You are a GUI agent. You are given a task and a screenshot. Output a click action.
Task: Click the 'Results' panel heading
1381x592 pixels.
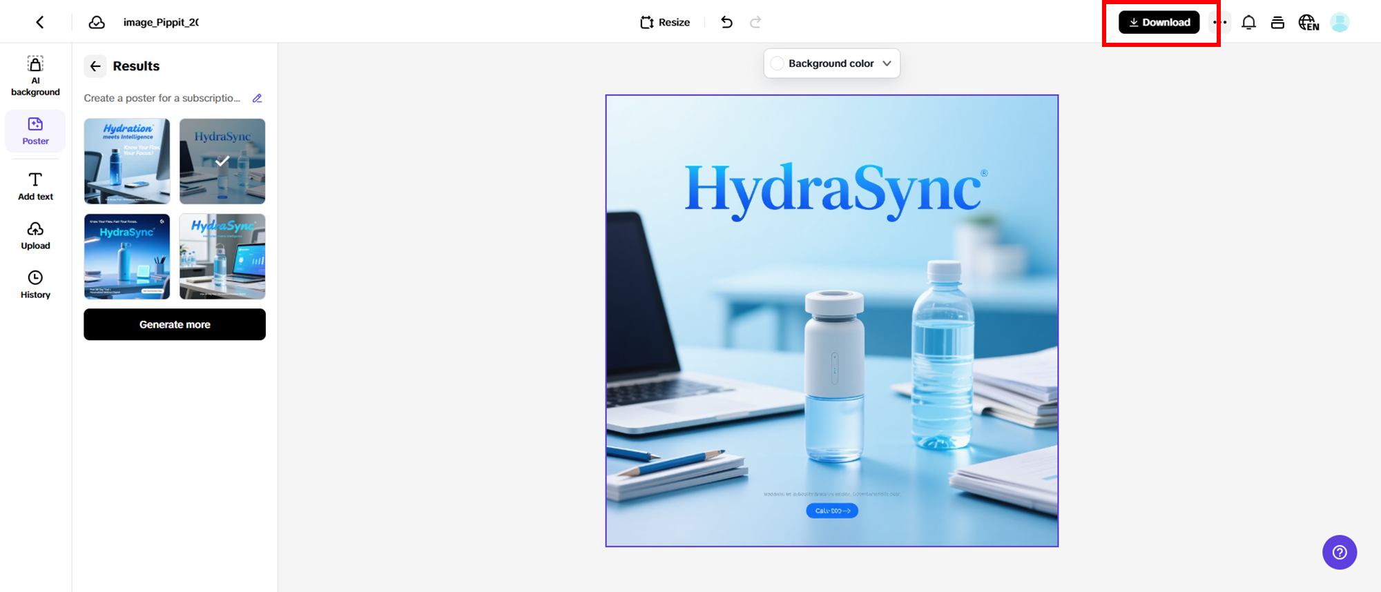coord(136,66)
